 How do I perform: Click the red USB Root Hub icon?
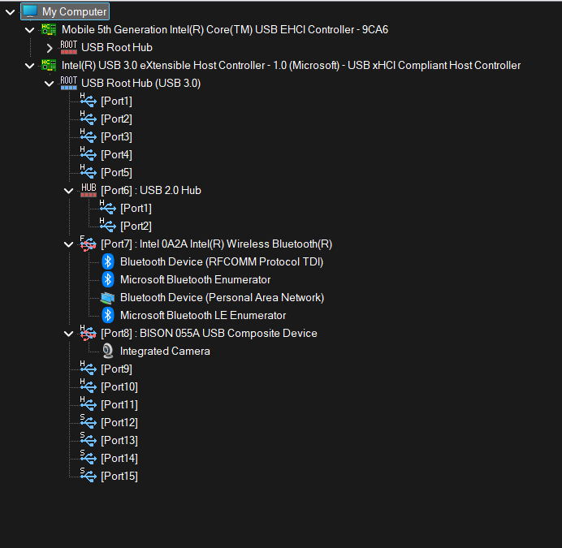[68, 47]
